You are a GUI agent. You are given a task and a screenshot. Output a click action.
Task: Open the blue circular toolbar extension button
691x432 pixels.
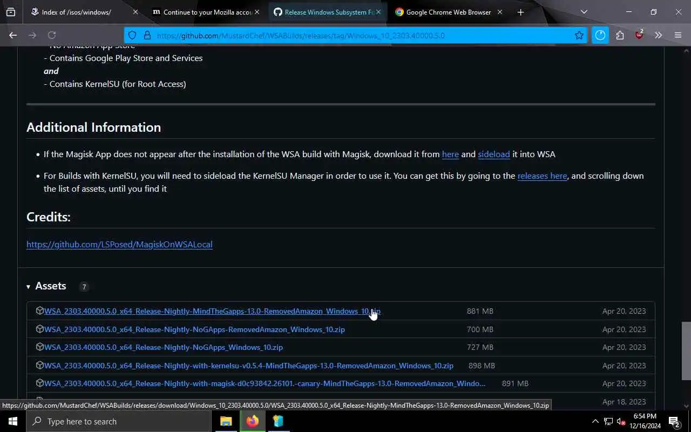pyautogui.click(x=600, y=35)
